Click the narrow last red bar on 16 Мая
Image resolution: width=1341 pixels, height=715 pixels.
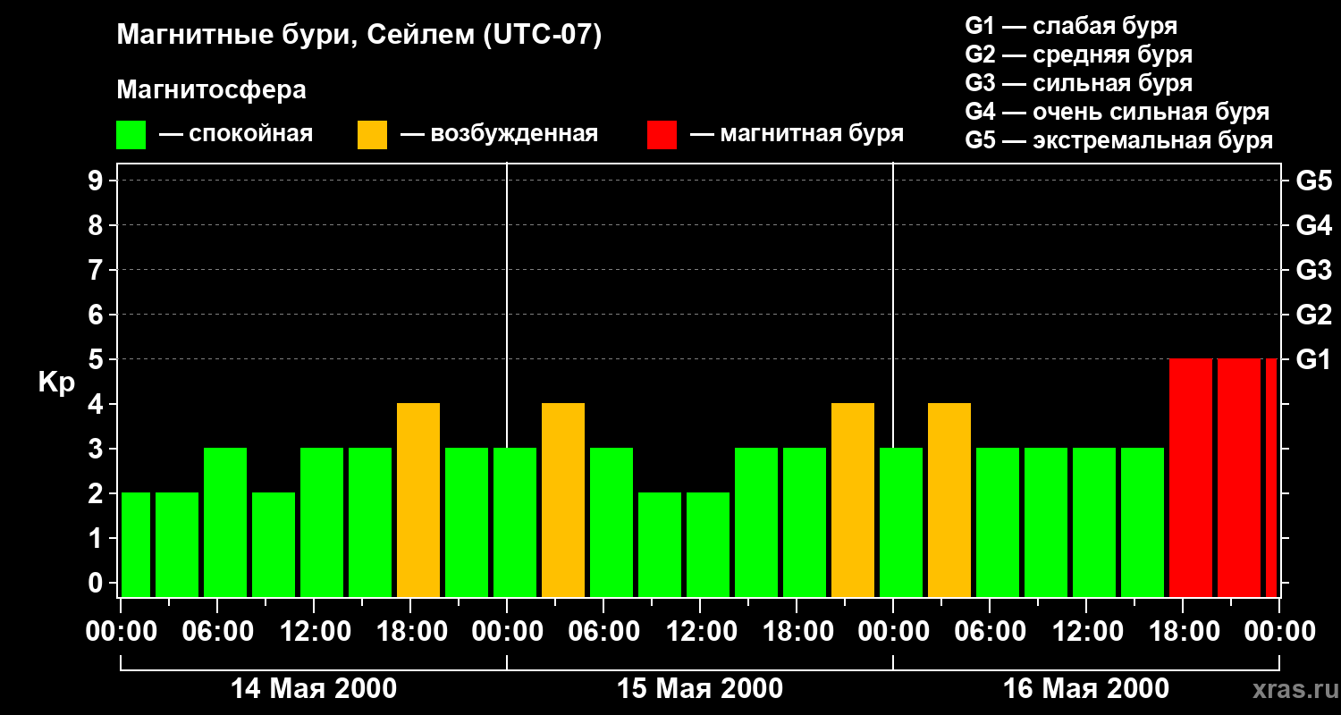(x=1271, y=478)
